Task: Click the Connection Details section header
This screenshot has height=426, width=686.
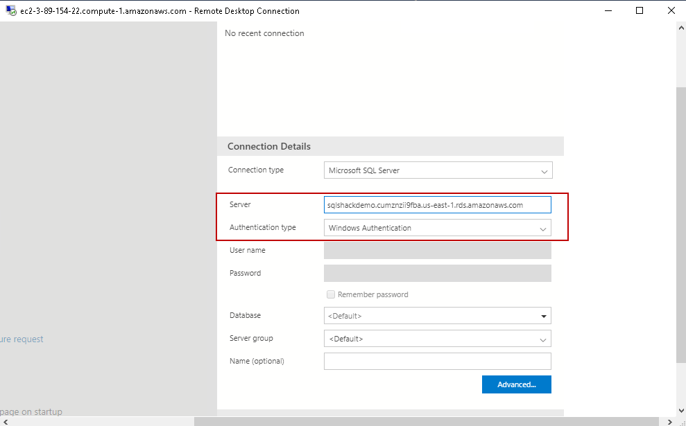Action: (269, 147)
